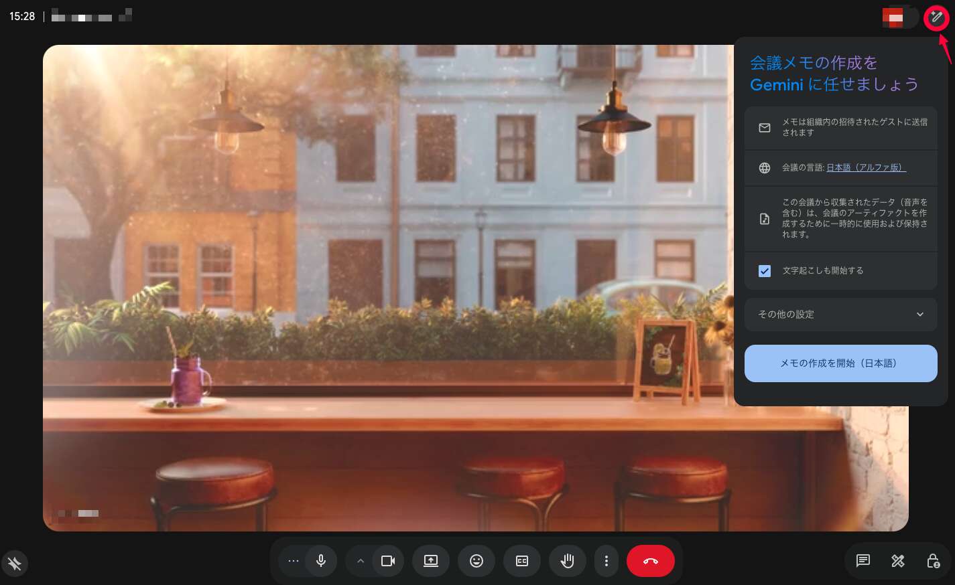The width and height of the screenshot is (955, 585).
Task: Open more options three-dot menu
Action: [x=607, y=561]
